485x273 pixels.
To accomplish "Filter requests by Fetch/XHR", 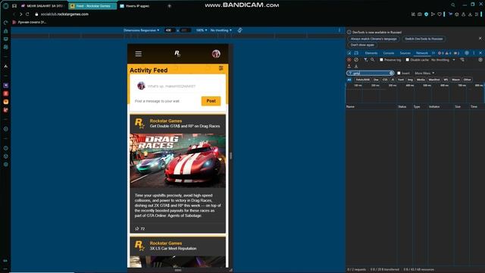I will (362, 80).
